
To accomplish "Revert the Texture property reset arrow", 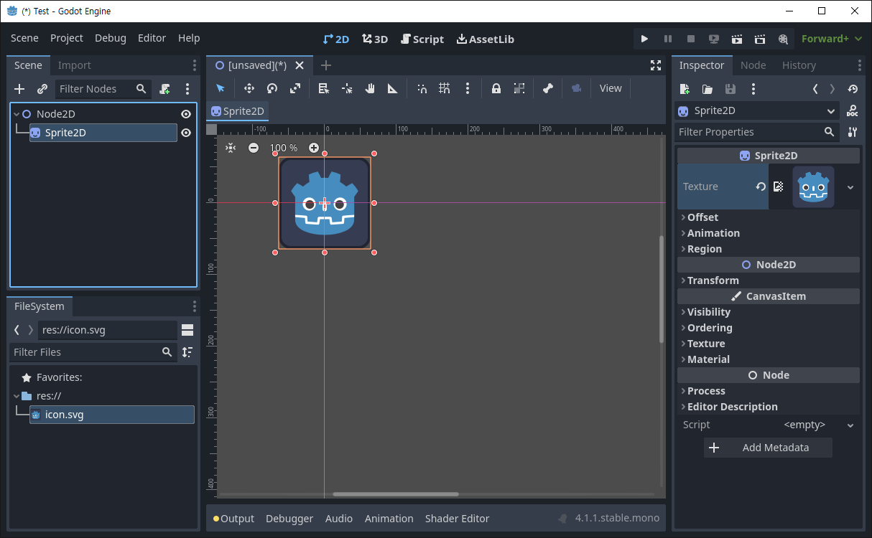I will pyautogui.click(x=761, y=187).
